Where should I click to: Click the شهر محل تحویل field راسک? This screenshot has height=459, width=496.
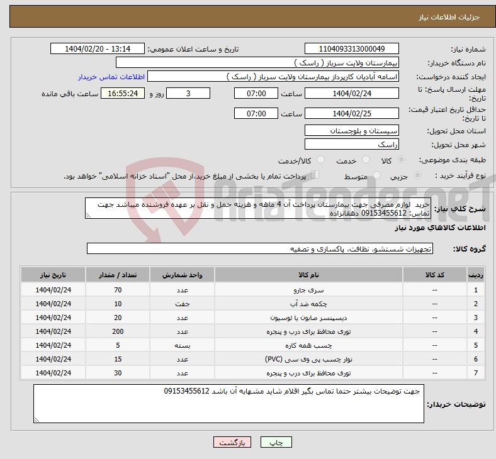tap(351, 145)
